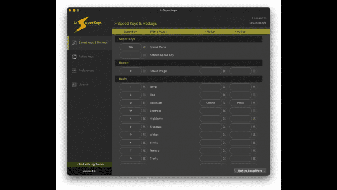Click the Action Keys sidebar icon
This screenshot has height=190, width=337.
[74, 57]
